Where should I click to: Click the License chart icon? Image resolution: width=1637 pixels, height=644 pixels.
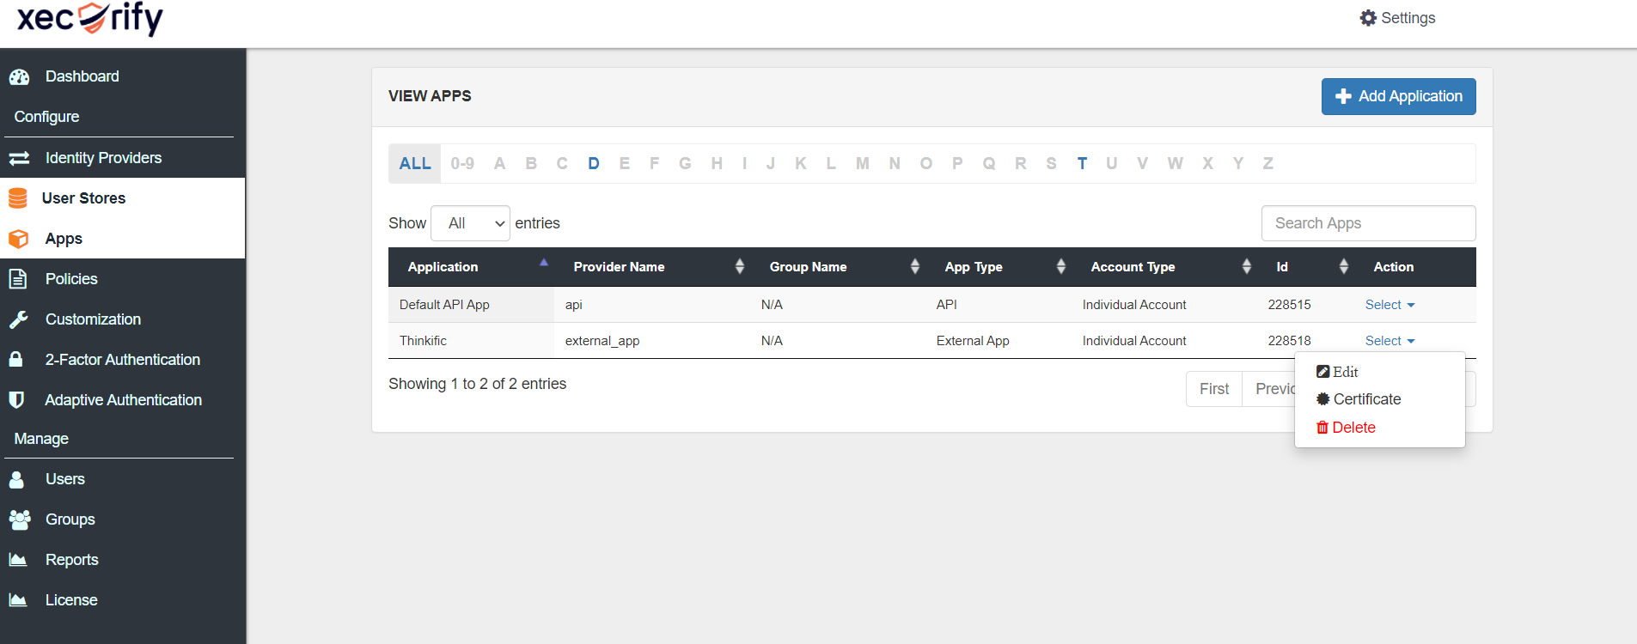pyautogui.click(x=18, y=600)
